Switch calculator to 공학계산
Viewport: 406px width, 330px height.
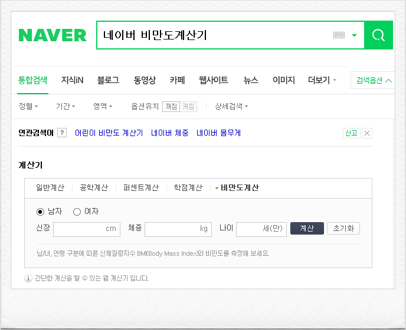(94, 188)
